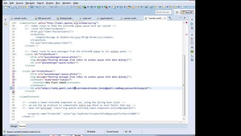Open the Project menu
241x136 pixels.
click(x=50, y=3)
